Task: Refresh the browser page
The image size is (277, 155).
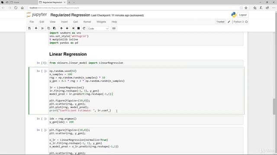Action: [x=16, y=8]
